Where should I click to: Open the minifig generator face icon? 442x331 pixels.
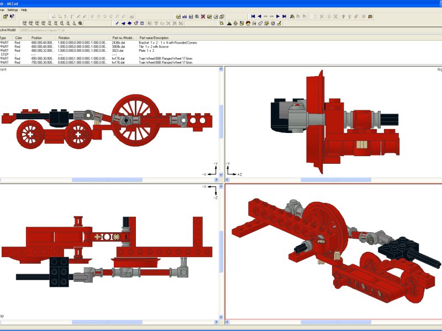[248, 23]
